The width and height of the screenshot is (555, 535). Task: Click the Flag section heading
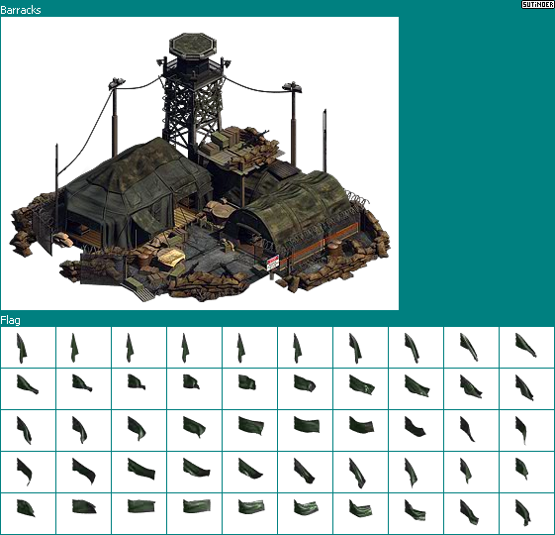pyautogui.click(x=10, y=320)
